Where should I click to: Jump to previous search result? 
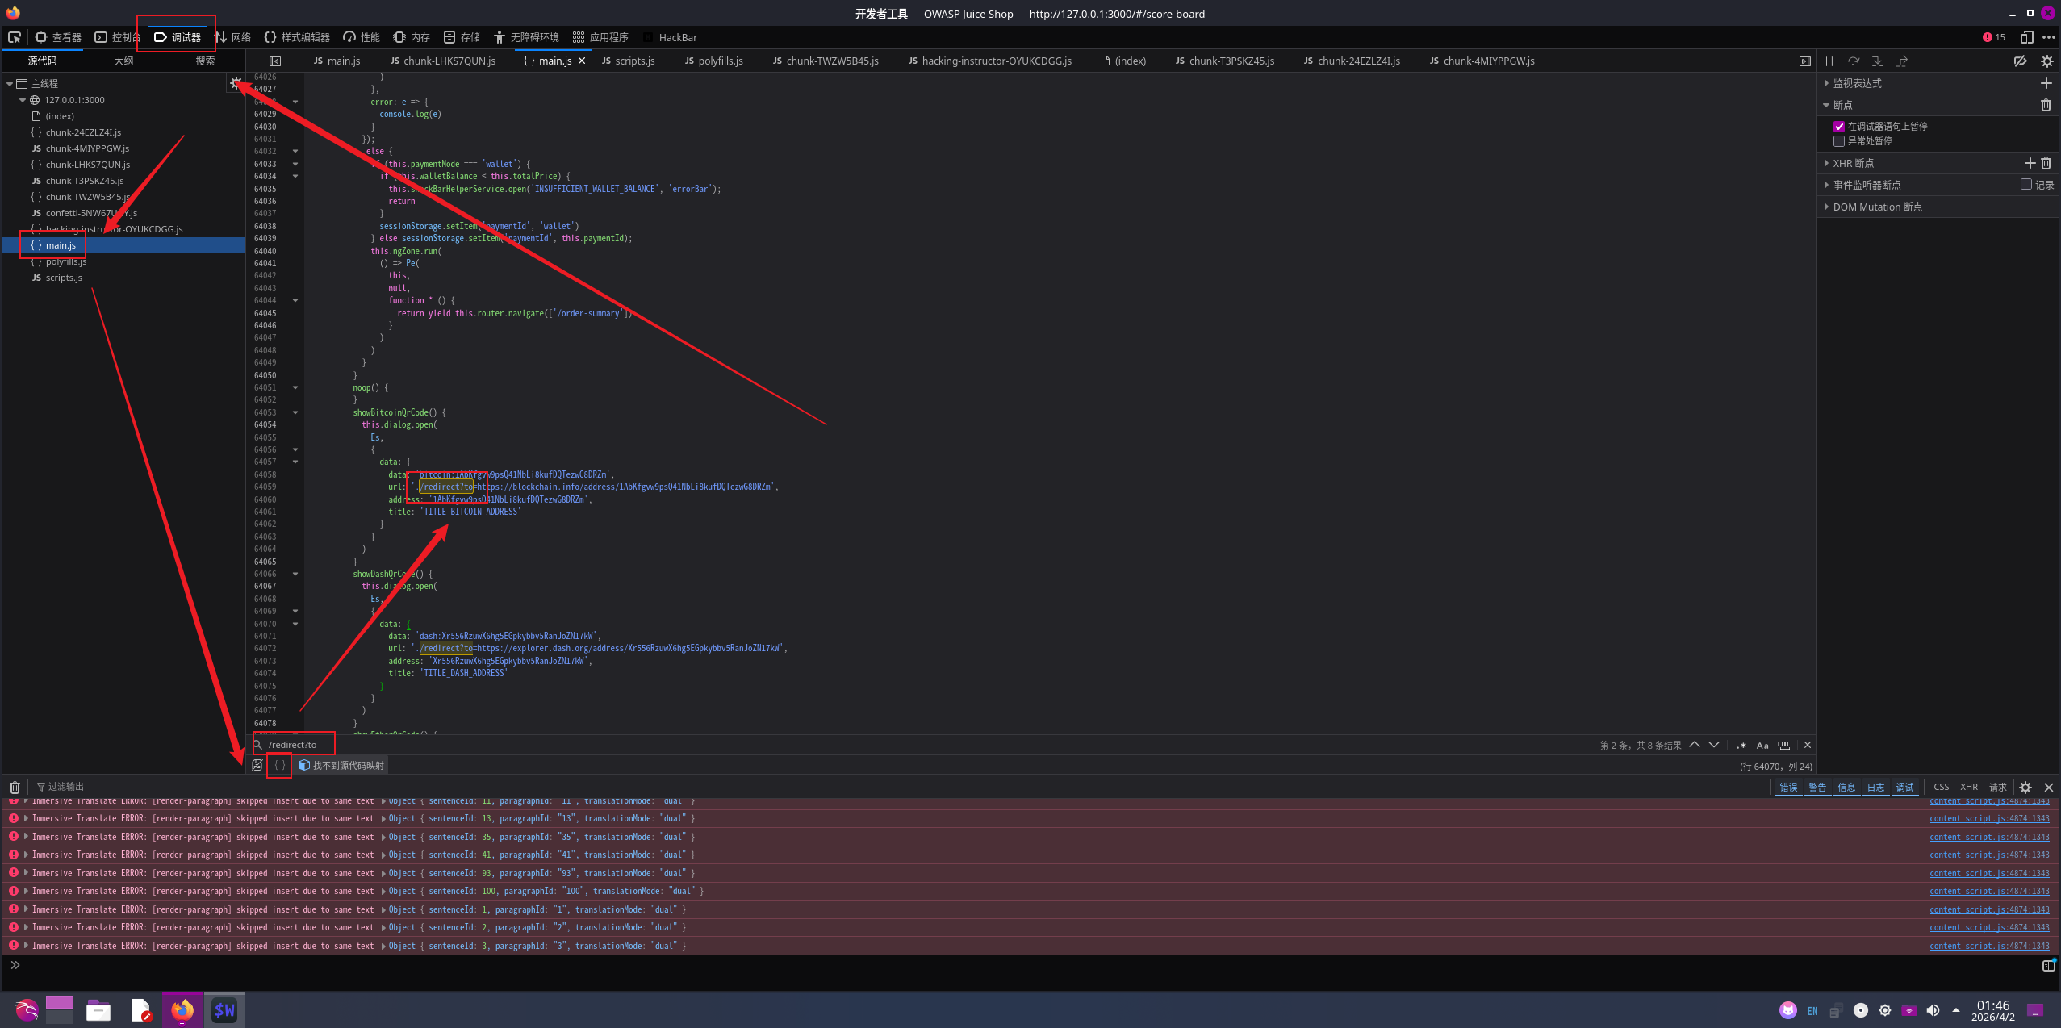point(1695,745)
